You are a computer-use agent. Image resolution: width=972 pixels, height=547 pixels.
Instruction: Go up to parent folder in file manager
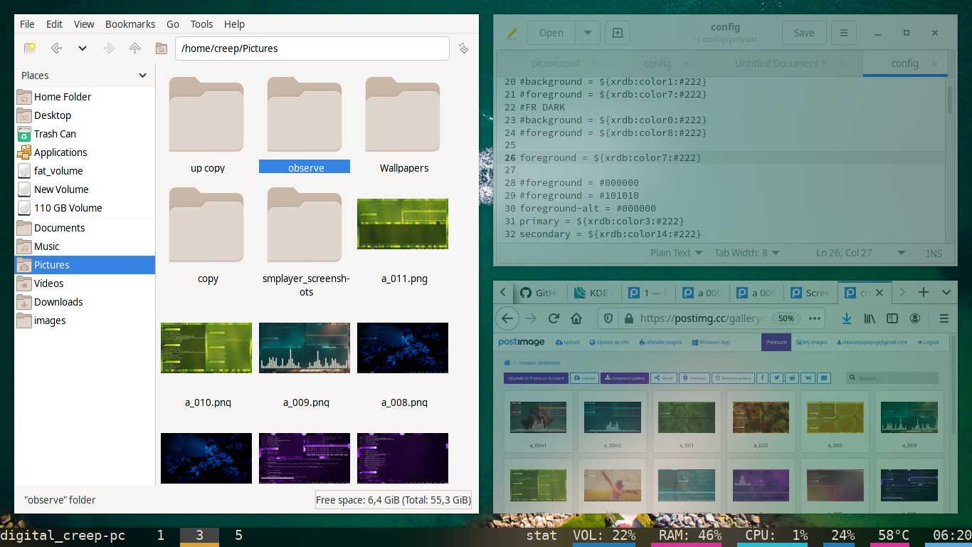[134, 48]
